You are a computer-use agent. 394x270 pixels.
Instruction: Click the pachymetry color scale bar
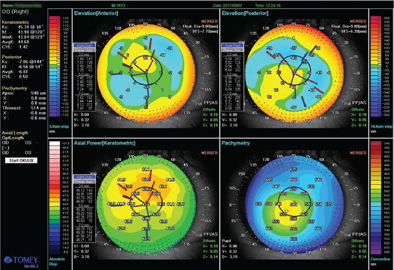pos(377,197)
